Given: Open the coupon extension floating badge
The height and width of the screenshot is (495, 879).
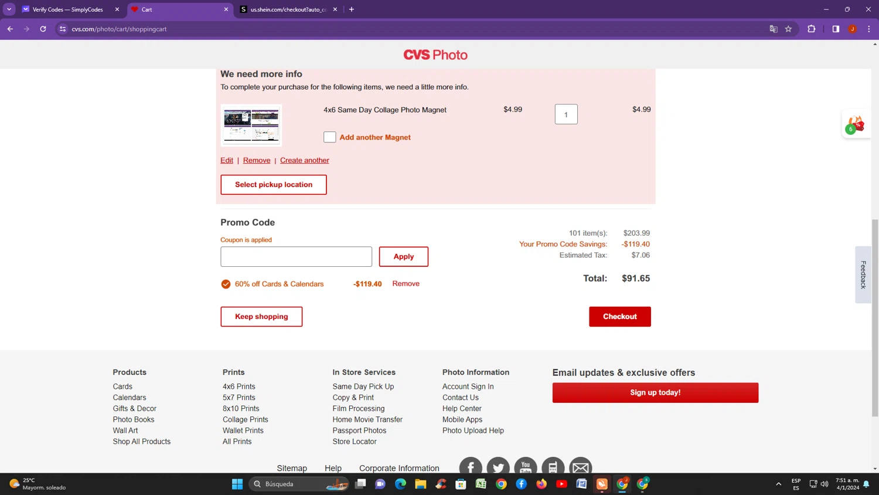Looking at the screenshot, I should click(x=855, y=125).
